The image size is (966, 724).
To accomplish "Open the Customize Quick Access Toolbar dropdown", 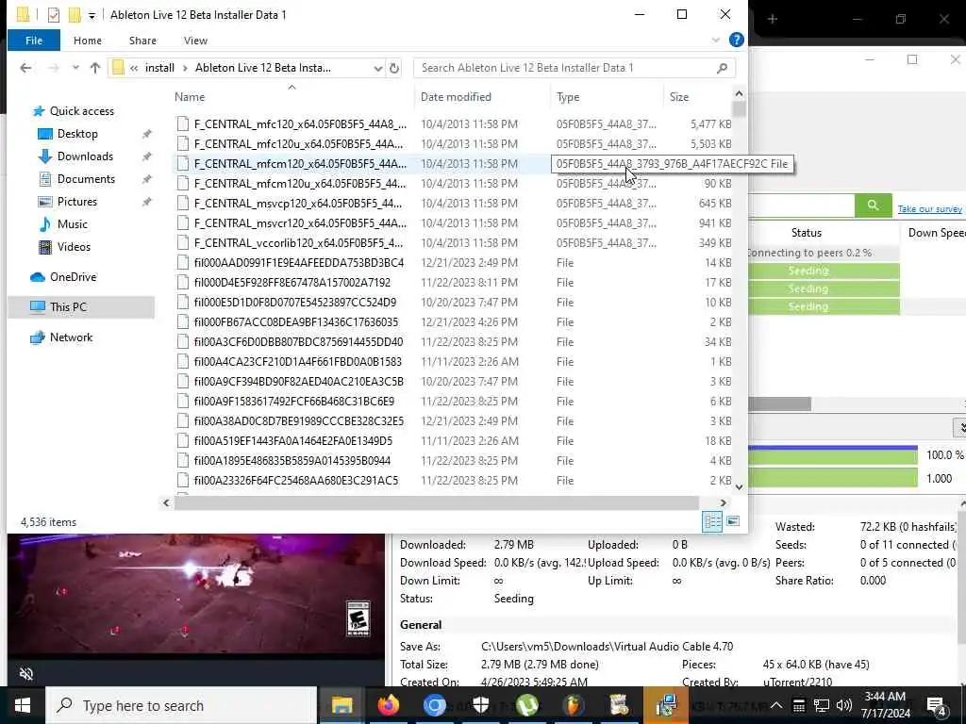I will (92, 15).
